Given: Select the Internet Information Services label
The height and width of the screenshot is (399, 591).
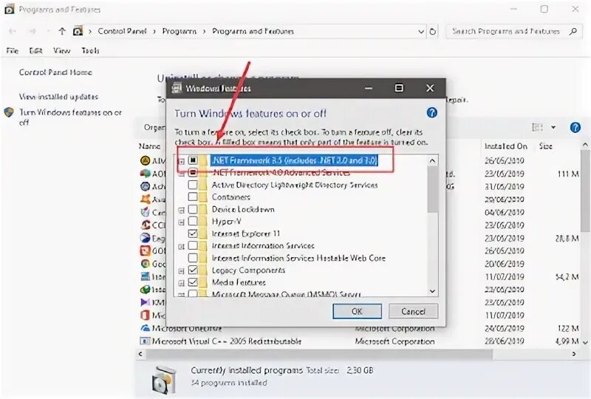Looking at the screenshot, I should [263, 245].
